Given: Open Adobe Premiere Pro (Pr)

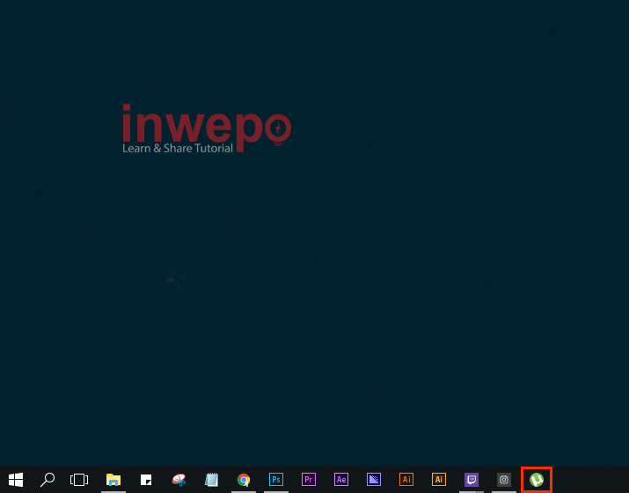Looking at the screenshot, I should 309,480.
